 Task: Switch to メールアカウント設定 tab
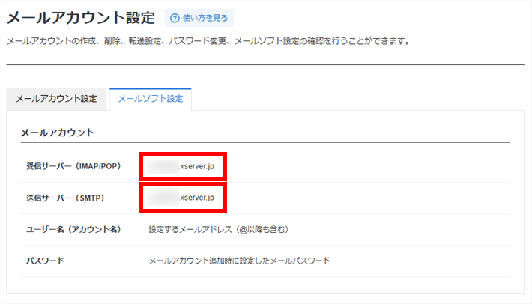pyautogui.click(x=56, y=99)
